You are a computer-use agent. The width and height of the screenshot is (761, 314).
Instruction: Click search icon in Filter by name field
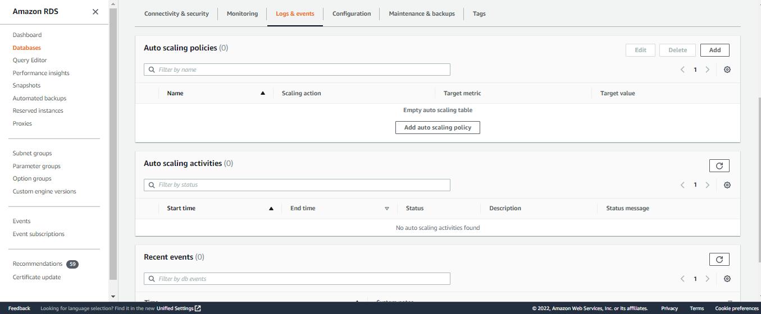tap(152, 70)
